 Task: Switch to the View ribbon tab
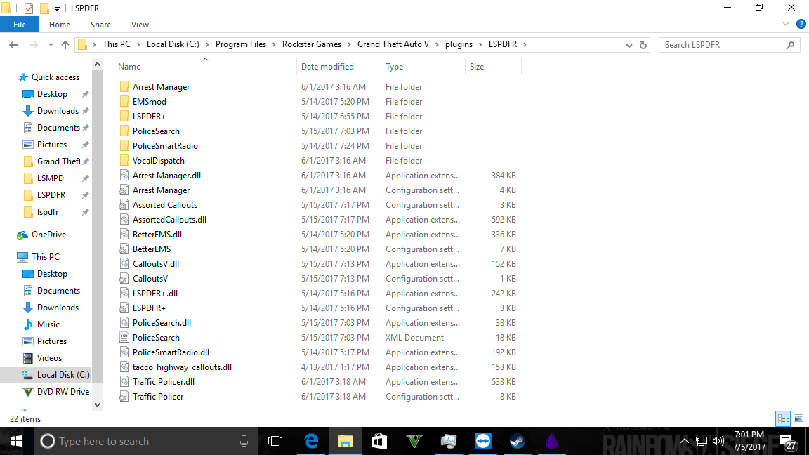[x=140, y=25]
